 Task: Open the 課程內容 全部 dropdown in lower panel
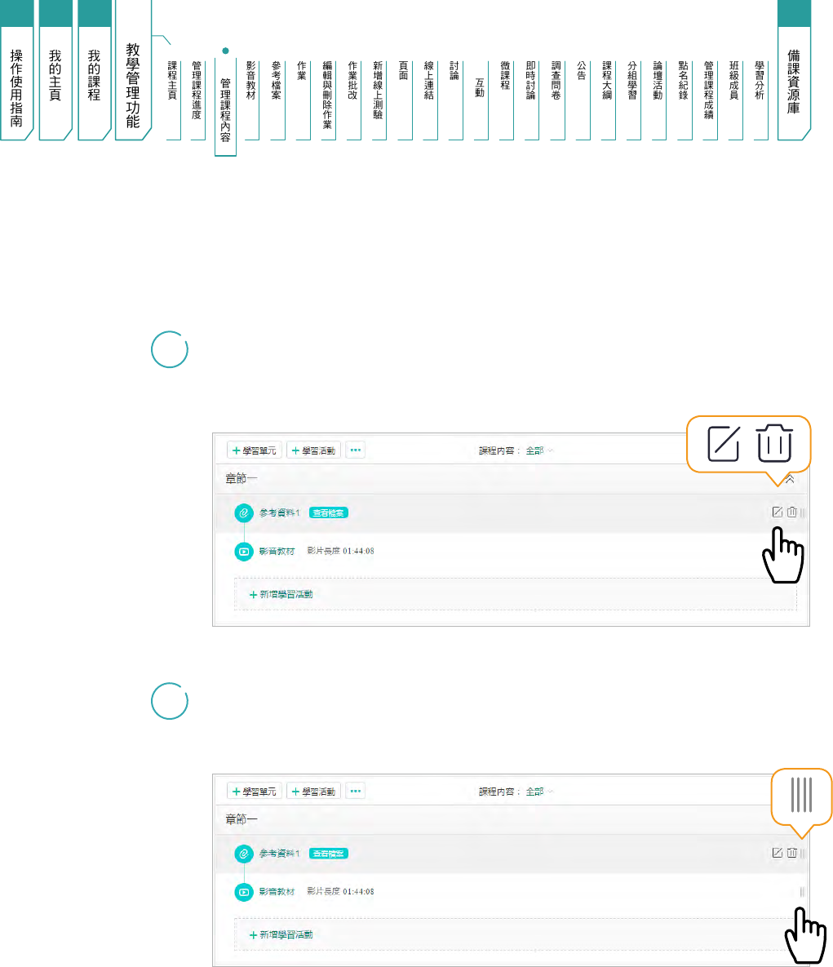[538, 792]
